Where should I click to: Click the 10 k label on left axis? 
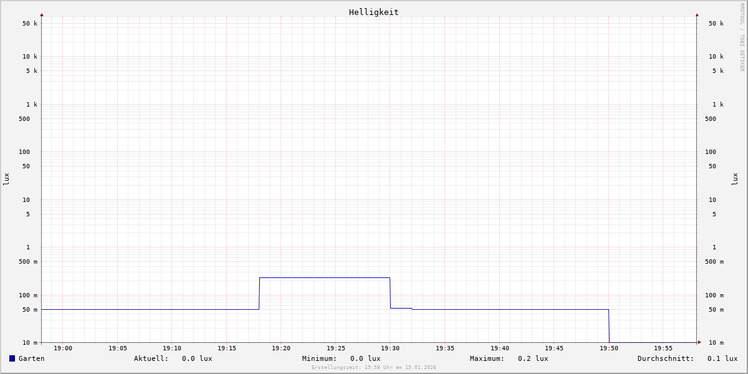point(30,57)
